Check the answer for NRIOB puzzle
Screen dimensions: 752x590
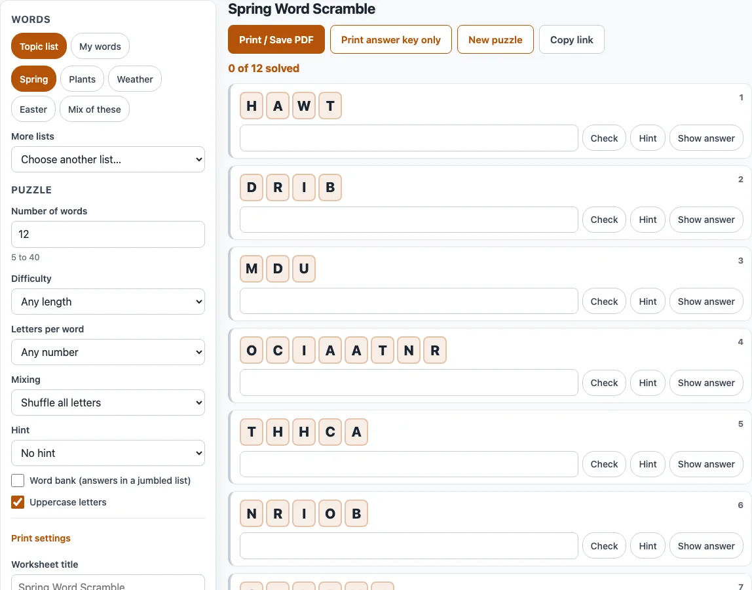[604, 546]
